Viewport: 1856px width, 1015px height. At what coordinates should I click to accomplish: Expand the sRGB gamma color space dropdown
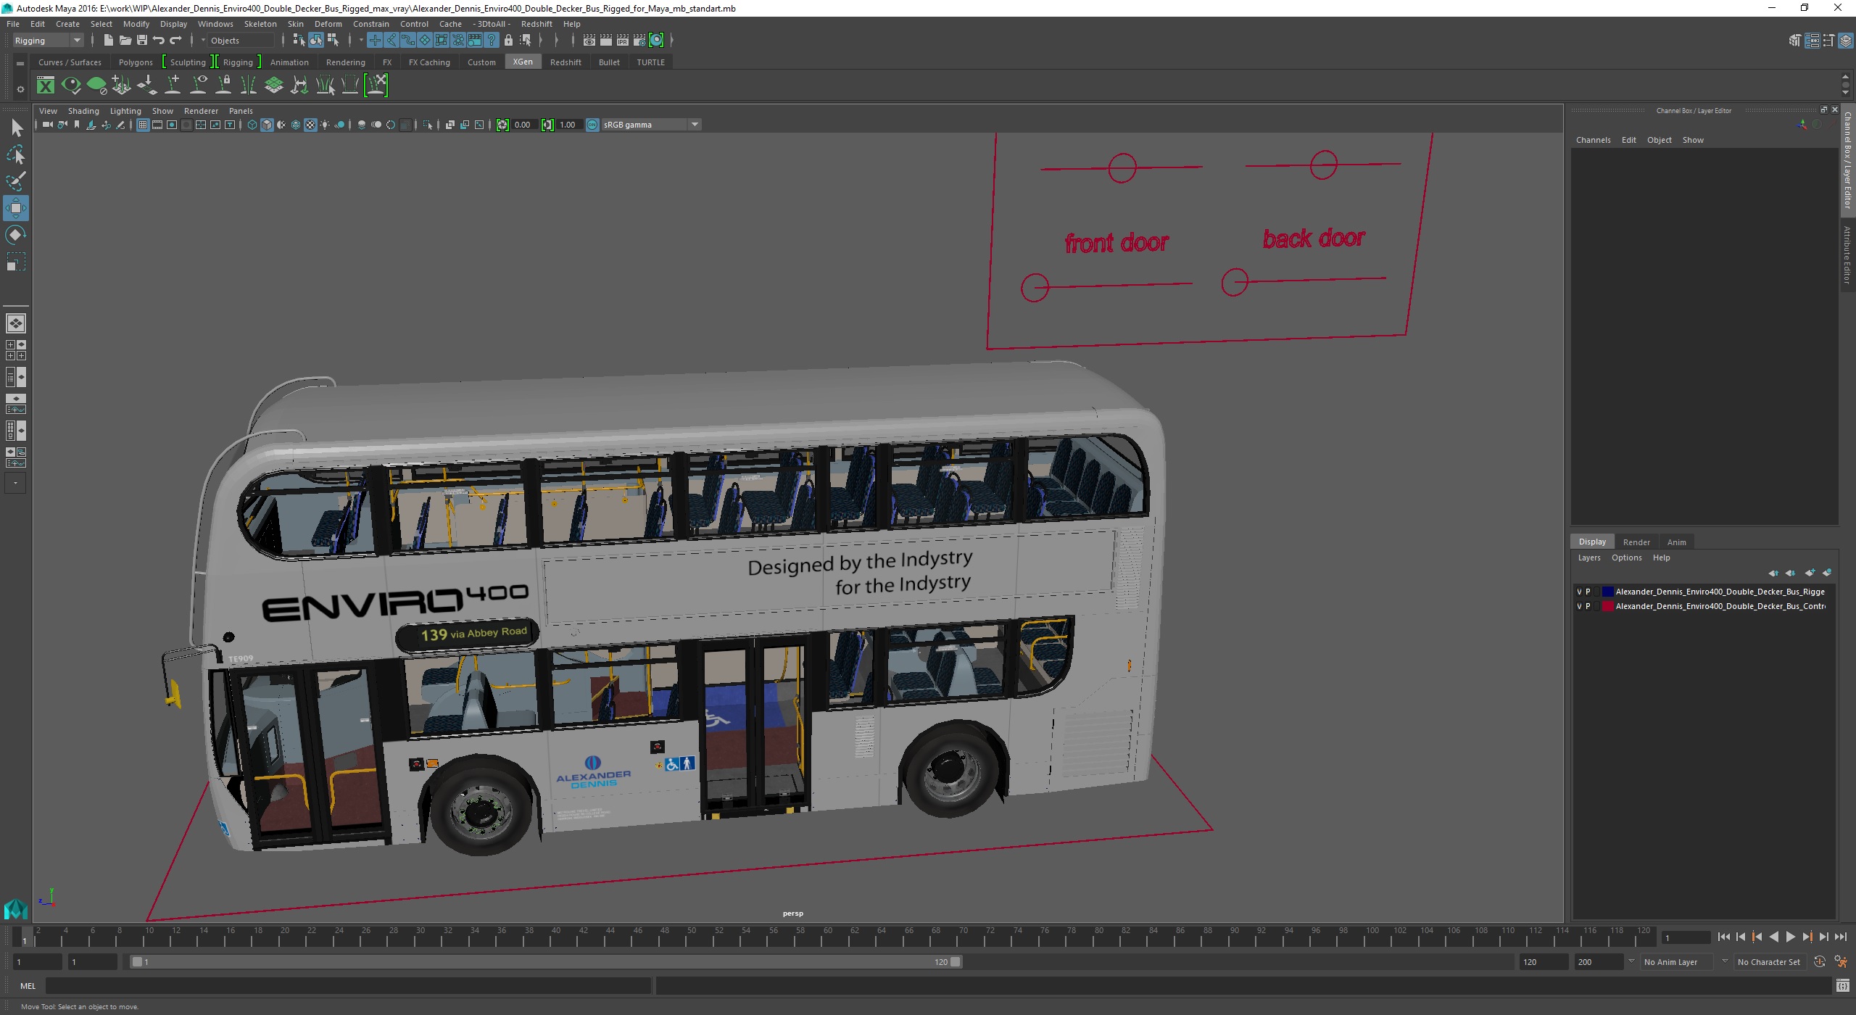click(x=694, y=125)
